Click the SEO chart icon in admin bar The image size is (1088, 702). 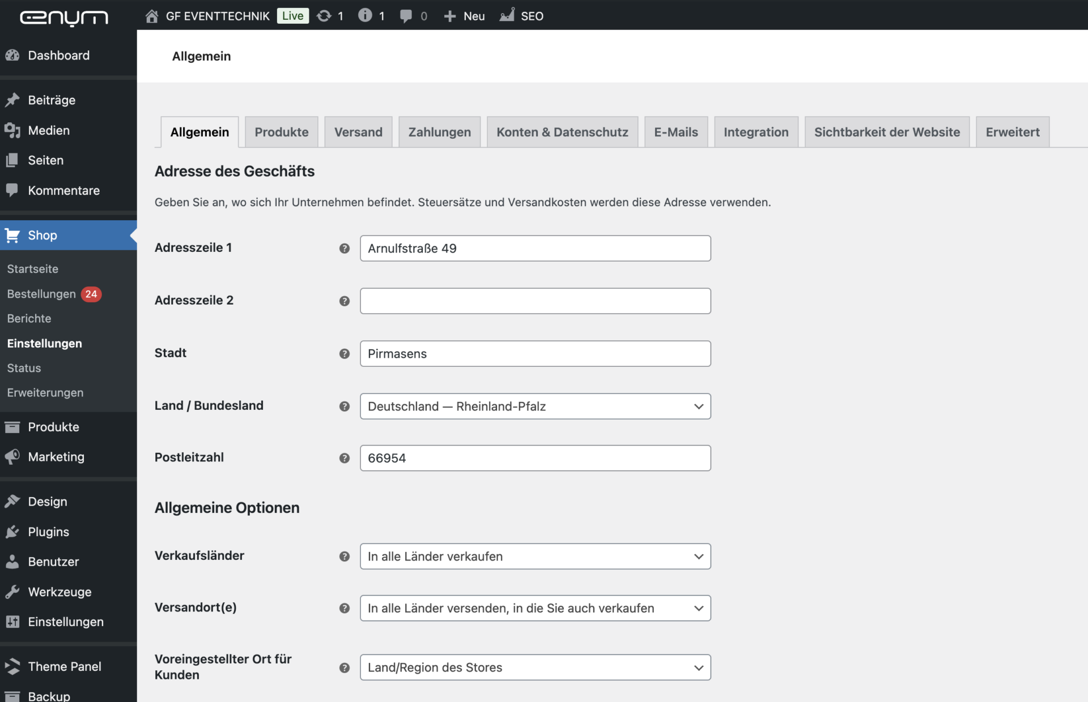click(x=507, y=16)
